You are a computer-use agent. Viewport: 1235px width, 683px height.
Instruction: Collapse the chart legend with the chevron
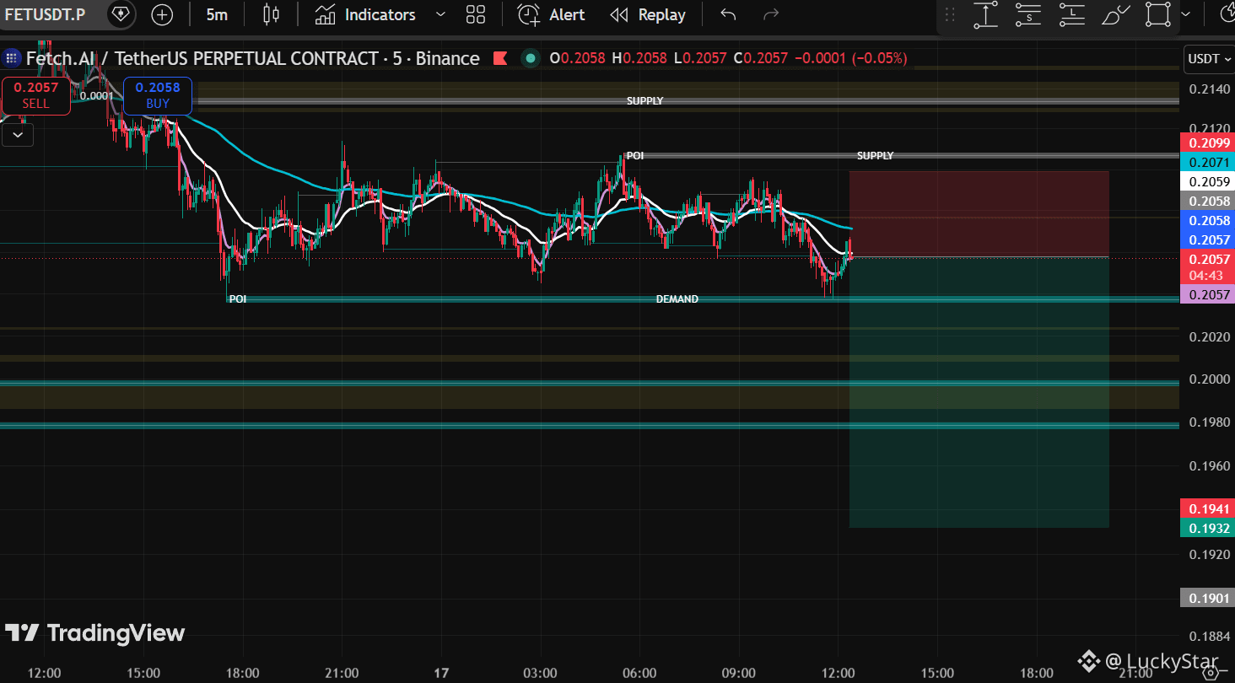tap(18, 134)
